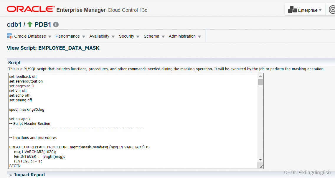This screenshot has height=178, width=335.
Task: Click the 'set echo off' line
Action: click(19, 95)
